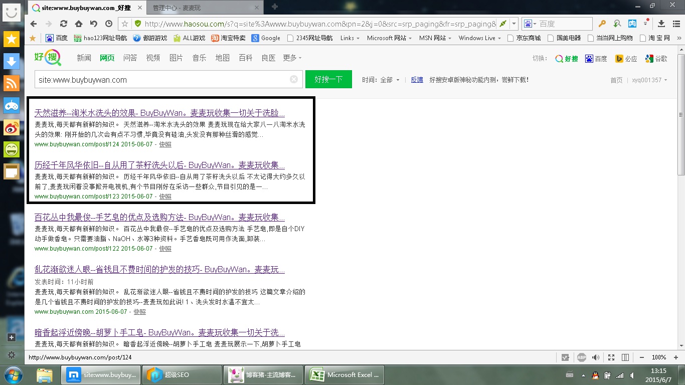
Task: Click the browser home button
Action: [79, 24]
